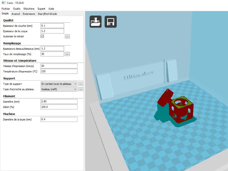Open Taux de remplissage ellipsis button
The width and height of the screenshot is (228, 171).
67,54
